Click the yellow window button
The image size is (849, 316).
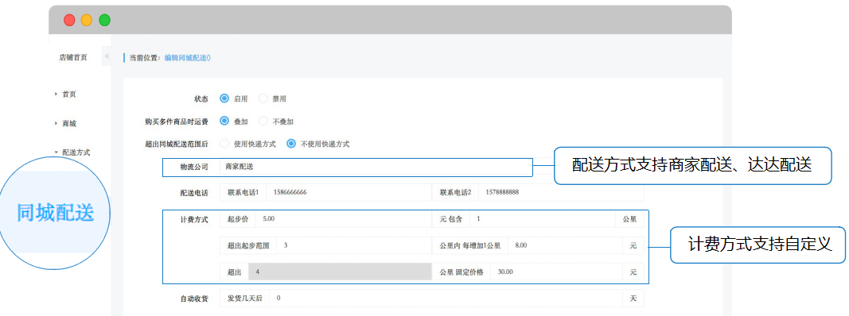(x=87, y=21)
